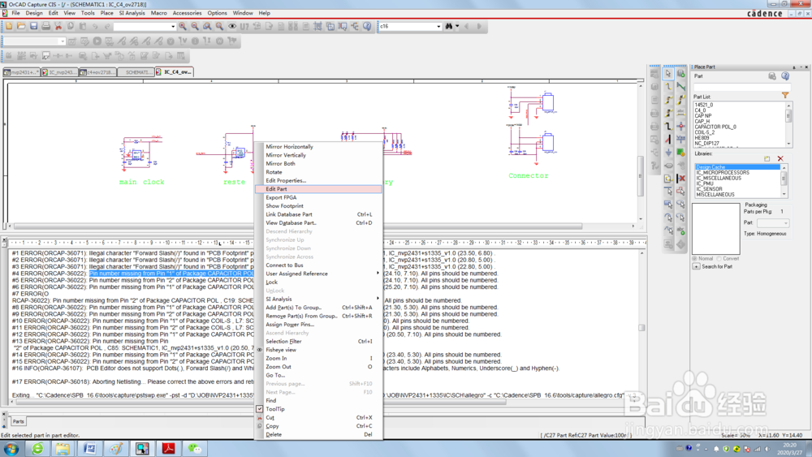Open the second toolbar row combo box

point(63,41)
